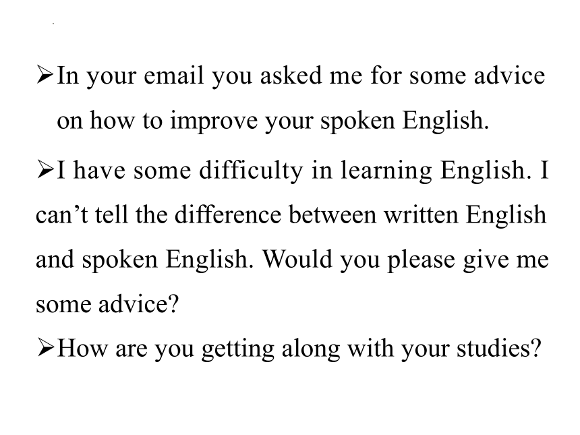The width and height of the screenshot is (580, 435).
Task: Click the word "can't"
Action: pos(62,215)
